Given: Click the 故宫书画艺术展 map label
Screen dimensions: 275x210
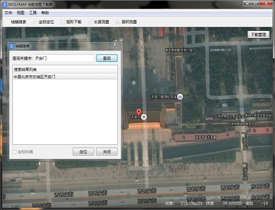Looking at the screenshot, I should click(206, 137).
